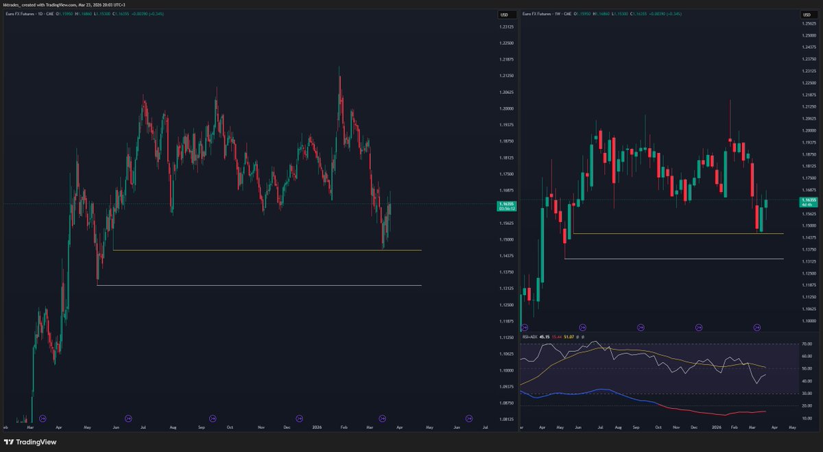Click the 30.00 level on RSI scale
The height and width of the screenshot is (452, 823).
(x=807, y=394)
